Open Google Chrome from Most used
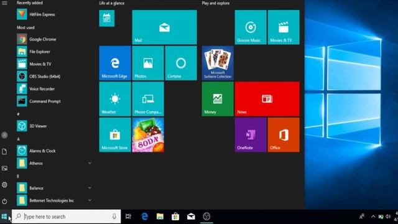 click(x=54, y=39)
